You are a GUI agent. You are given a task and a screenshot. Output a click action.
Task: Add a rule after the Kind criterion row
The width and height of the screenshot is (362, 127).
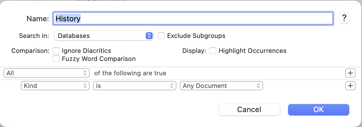pyautogui.click(x=350, y=86)
